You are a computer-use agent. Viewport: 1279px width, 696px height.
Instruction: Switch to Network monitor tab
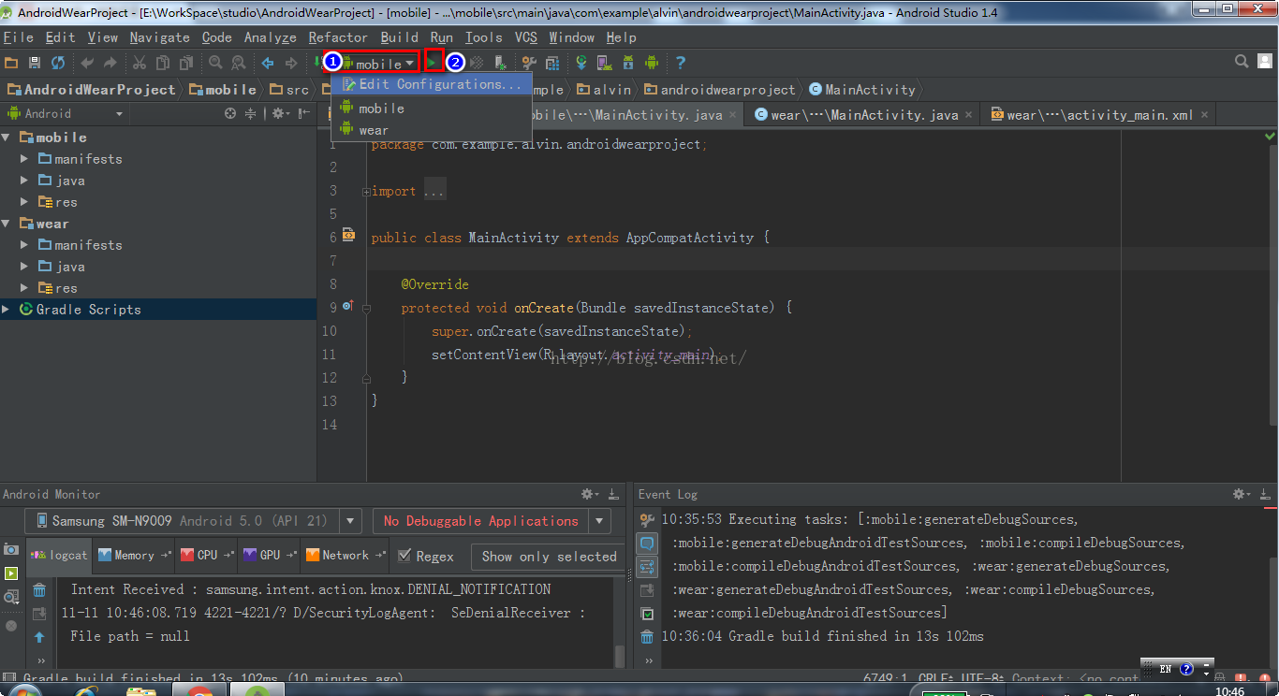coord(345,555)
